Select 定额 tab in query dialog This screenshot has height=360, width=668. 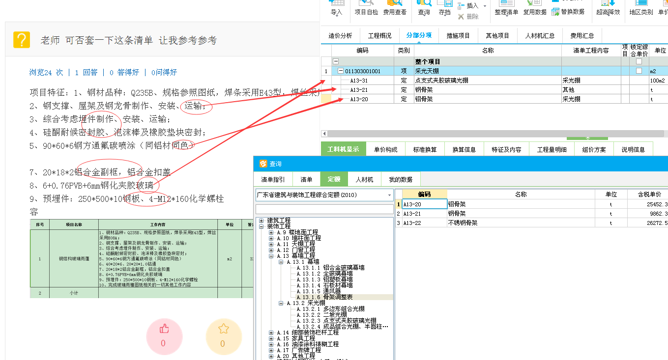click(334, 180)
